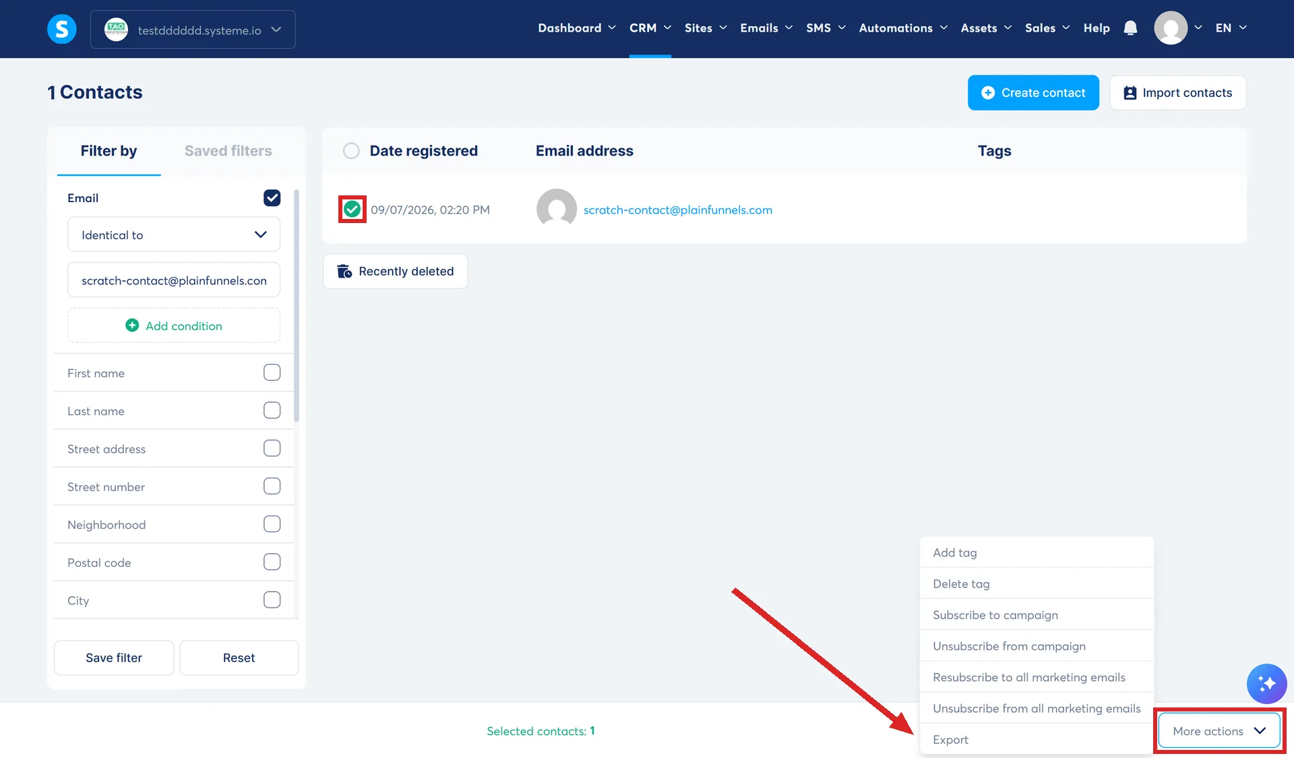Click the systeme.io S logo
Image resolution: width=1294 pixels, height=758 pixels.
tap(61, 29)
